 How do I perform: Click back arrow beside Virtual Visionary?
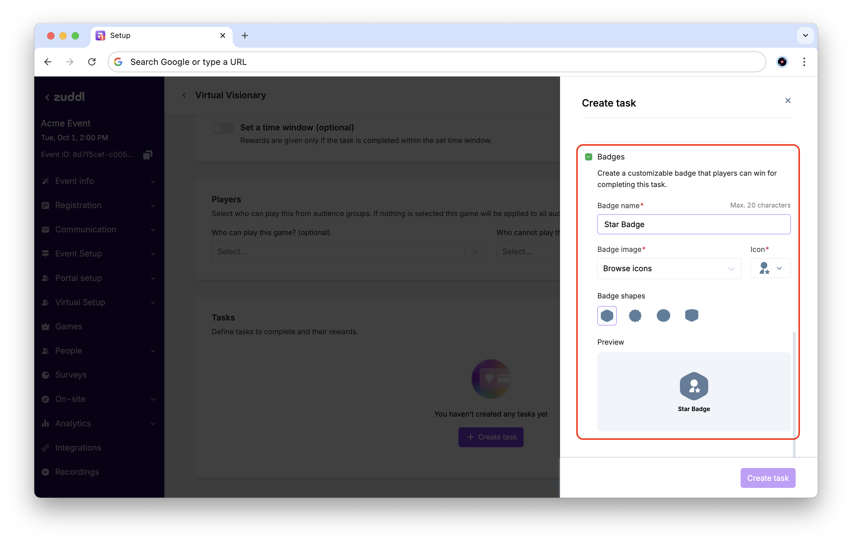[184, 95]
